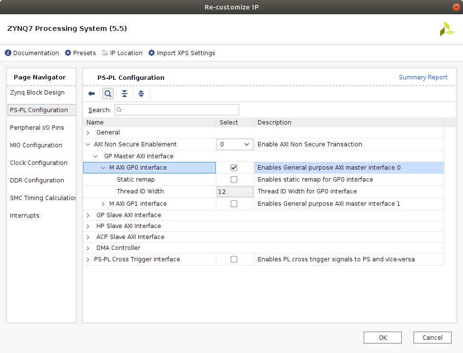Click 'Enable AXI Non Secure Transaction' description
The image size is (463, 353).
pyautogui.click(x=310, y=144)
